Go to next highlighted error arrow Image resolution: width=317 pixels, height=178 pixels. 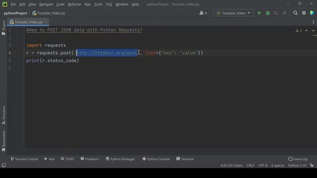313,31
